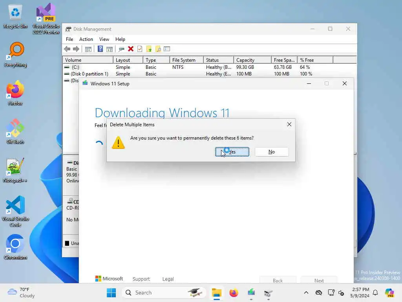The width and height of the screenshot is (402, 302).
Task: Sort by the Free Space column header
Action: tap(284, 60)
